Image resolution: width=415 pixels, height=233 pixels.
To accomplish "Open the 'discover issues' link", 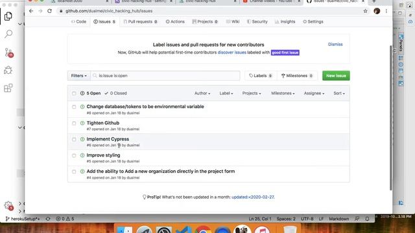I will (x=232, y=52).
